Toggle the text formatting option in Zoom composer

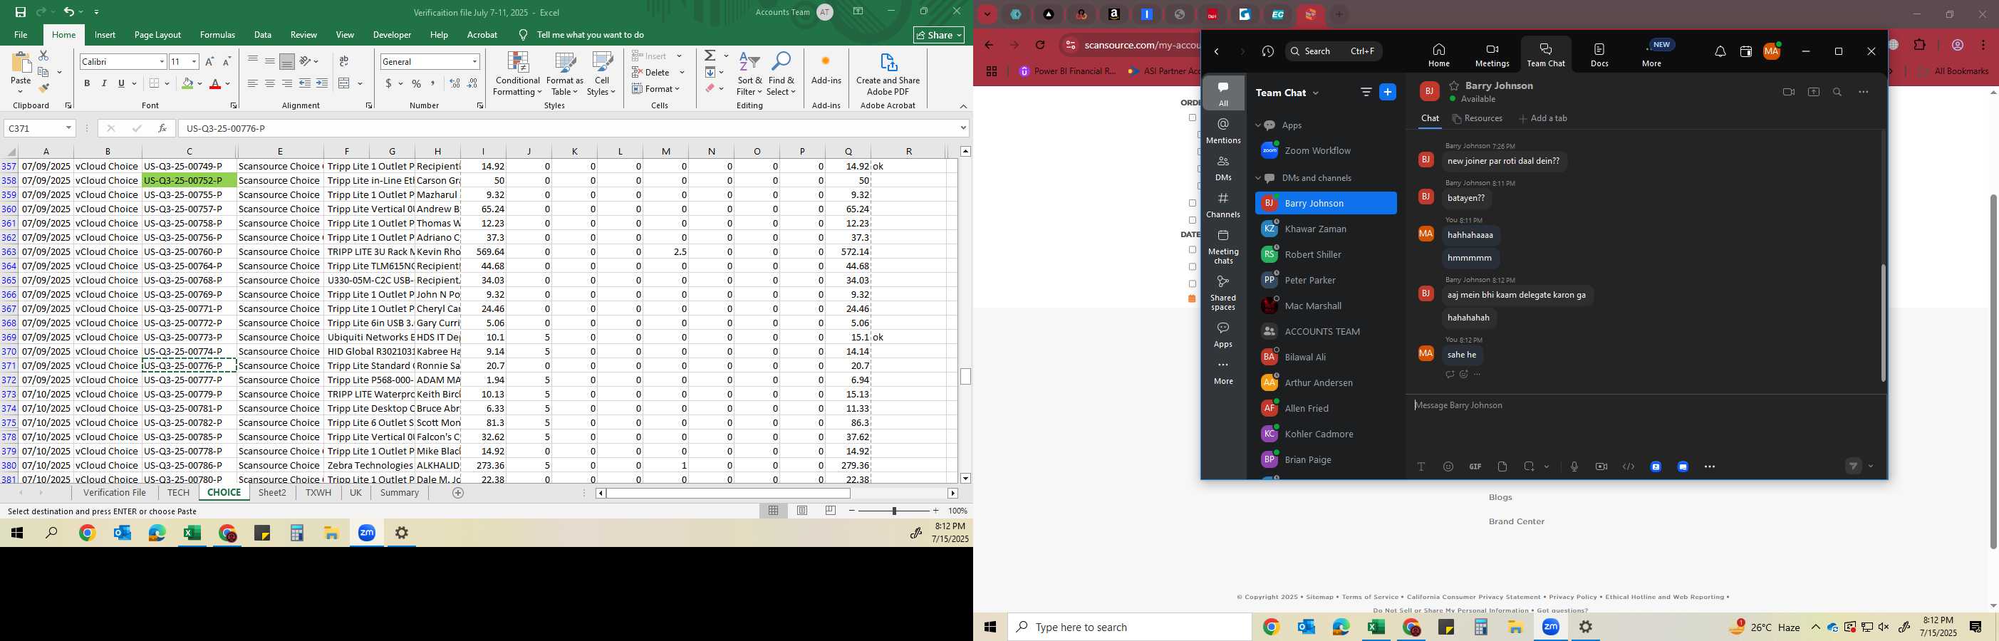pyautogui.click(x=1421, y=467)
